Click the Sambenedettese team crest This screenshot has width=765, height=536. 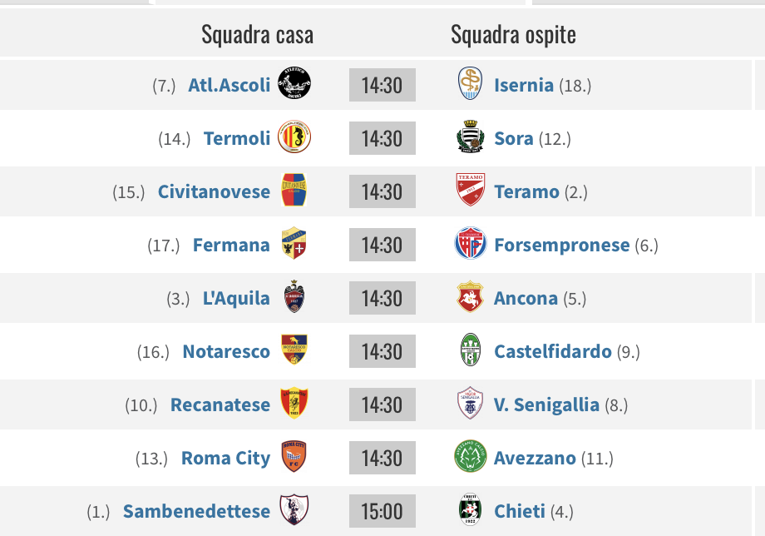[294, 509]
